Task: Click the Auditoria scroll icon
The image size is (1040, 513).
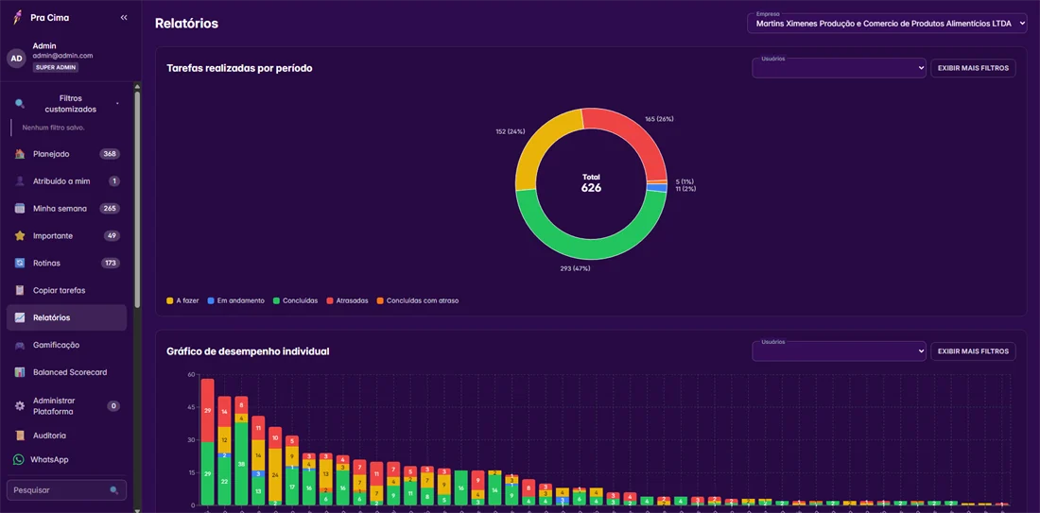Action: (20, 436)
